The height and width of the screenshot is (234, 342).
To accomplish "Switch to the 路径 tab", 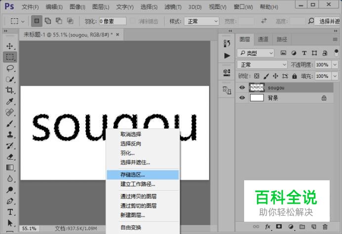I will coord(282,39).
